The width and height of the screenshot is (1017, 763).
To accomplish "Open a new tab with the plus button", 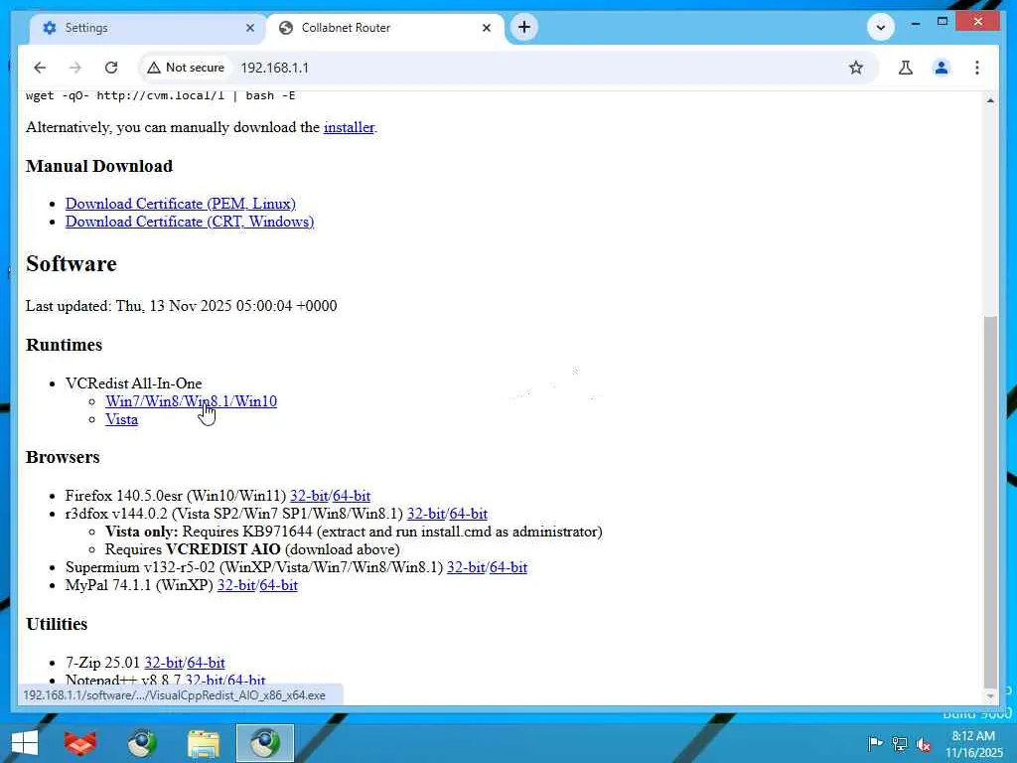I will (524, 27).
